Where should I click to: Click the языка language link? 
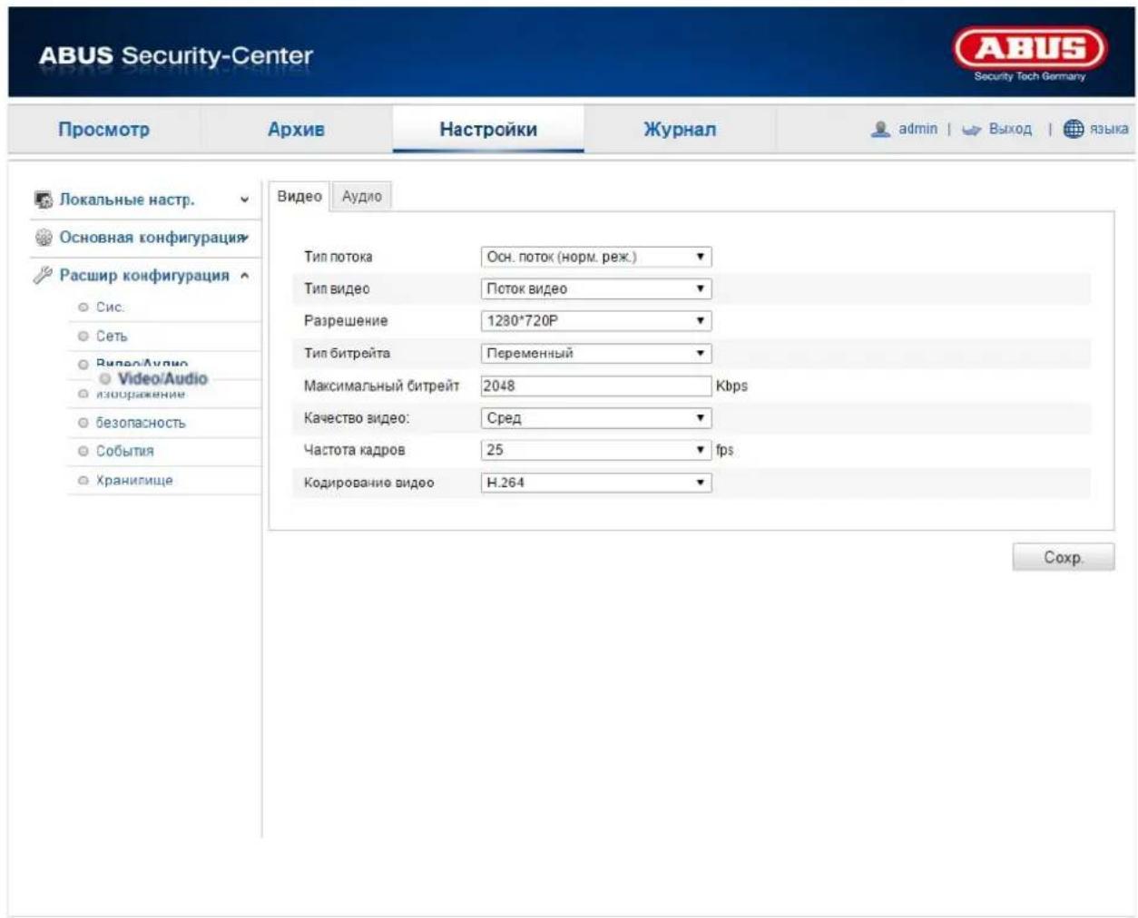tap(1109, 129)
